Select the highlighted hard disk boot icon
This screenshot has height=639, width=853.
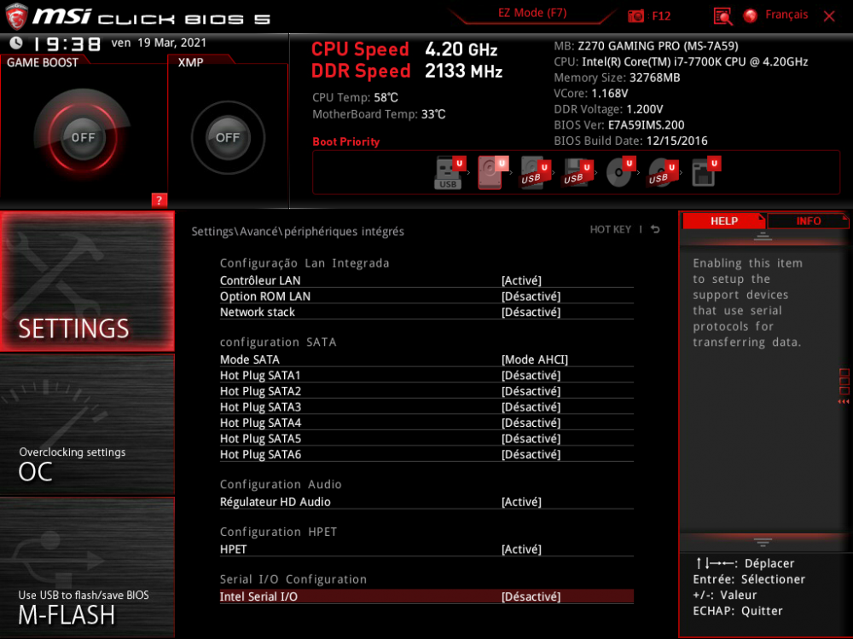490,172
